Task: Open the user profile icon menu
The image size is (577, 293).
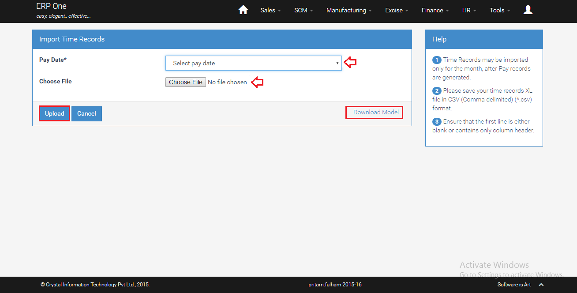Action: 528,10
